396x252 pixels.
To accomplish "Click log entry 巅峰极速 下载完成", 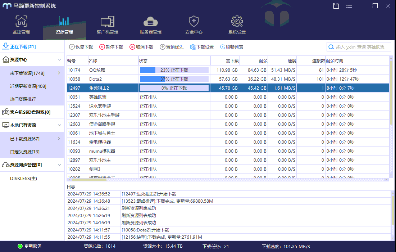I will (168, 201).
